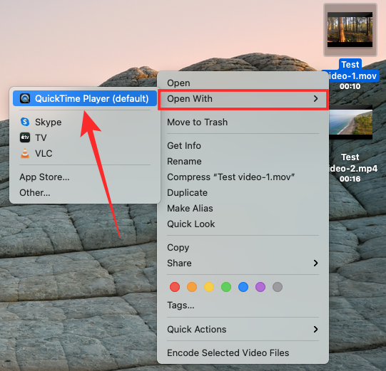
Task: Apply the gray tag color
Action: pyautogui.click(x=278, y=287)
